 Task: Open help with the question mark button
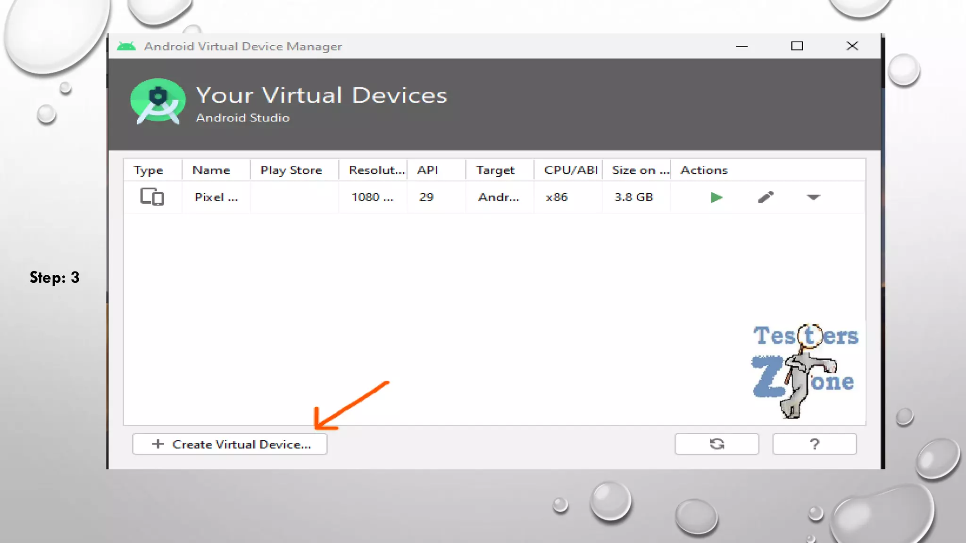coord(814,444)
